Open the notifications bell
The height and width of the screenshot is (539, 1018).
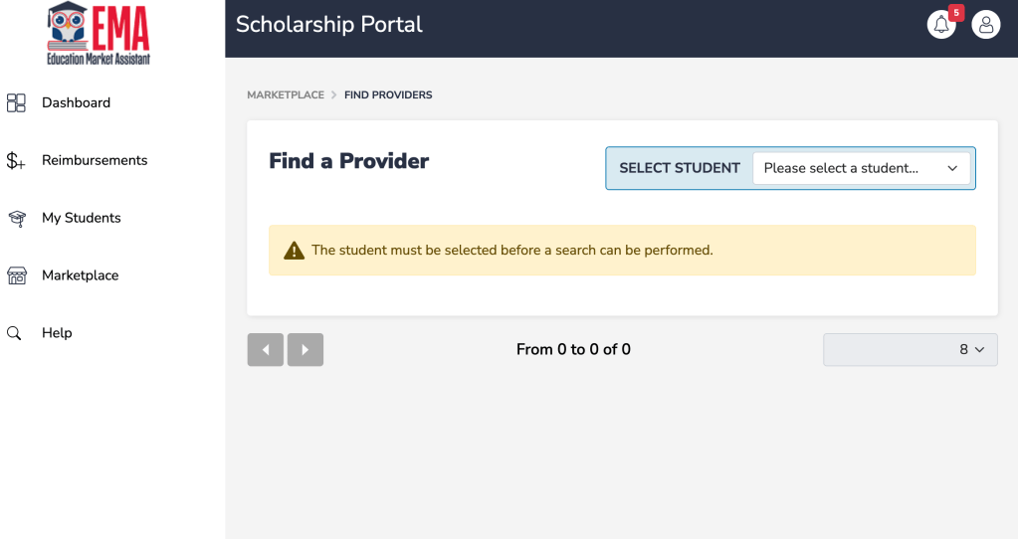[940, 25]
